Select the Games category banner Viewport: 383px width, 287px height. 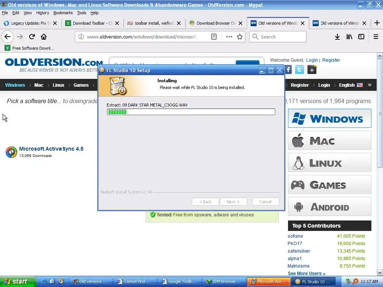pyautogui.click(x=330, y=185)
